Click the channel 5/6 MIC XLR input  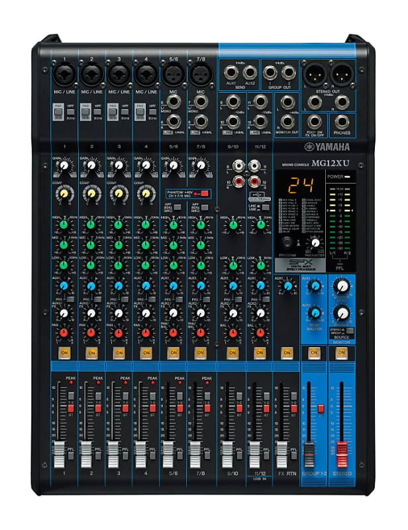pos(174,75)
